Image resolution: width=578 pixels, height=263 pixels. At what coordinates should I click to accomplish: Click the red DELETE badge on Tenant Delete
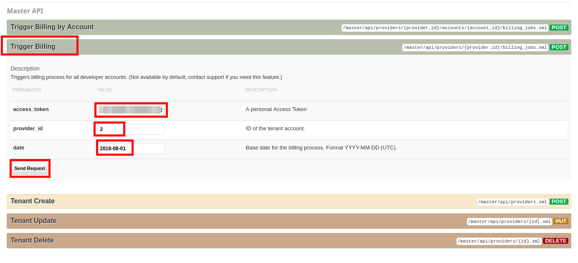point(555,241)
